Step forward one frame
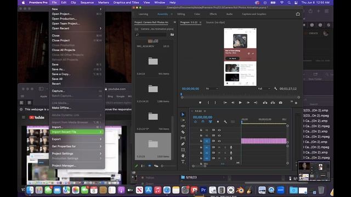351x197 pixels. tap(248, 102)
